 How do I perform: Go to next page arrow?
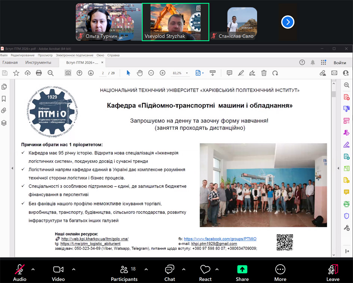pos(91,73)
